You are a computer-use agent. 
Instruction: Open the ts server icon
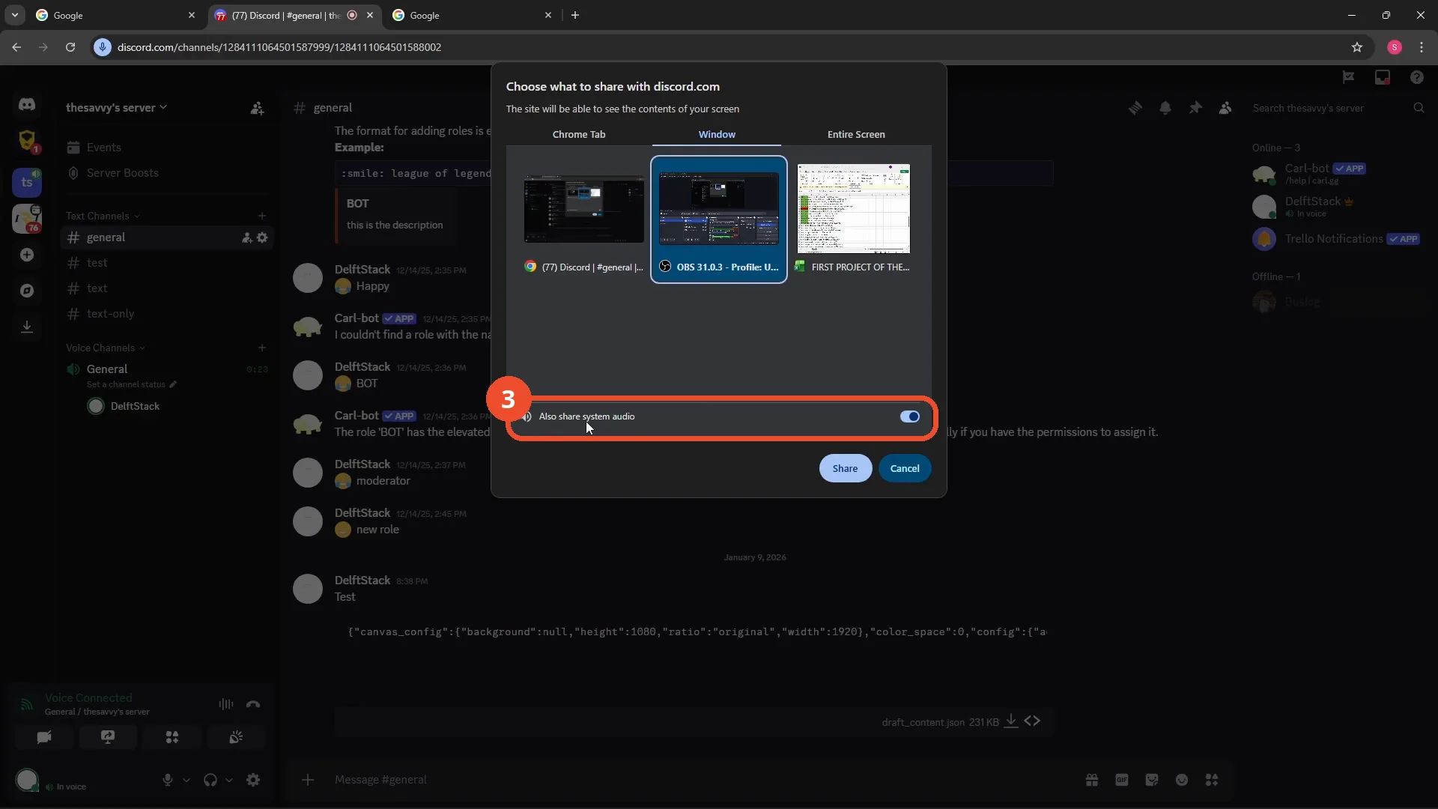point(27,182)
